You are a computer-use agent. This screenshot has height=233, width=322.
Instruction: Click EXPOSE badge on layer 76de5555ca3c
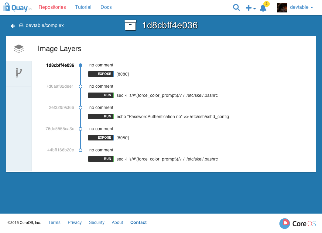coord(101,138)
